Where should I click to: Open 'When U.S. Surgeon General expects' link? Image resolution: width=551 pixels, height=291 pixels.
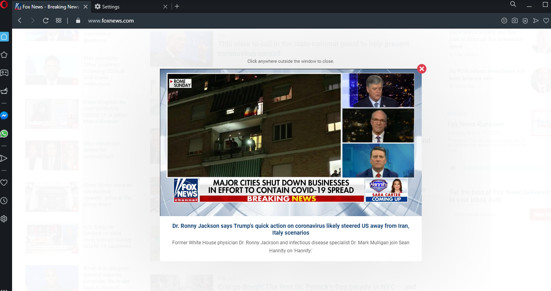click(x=106, y=278)
